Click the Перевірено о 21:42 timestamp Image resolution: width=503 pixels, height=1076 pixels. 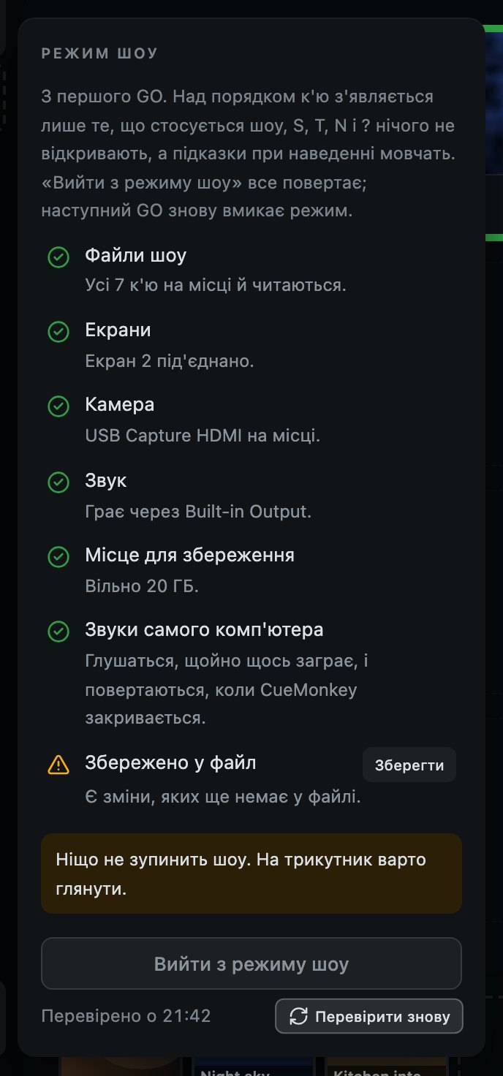tap(126, 1016)
